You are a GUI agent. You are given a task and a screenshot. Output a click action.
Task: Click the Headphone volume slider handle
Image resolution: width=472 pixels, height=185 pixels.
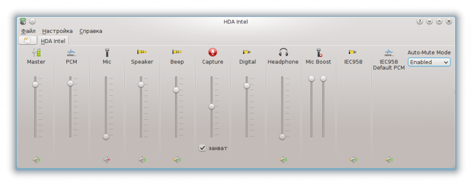282,137
